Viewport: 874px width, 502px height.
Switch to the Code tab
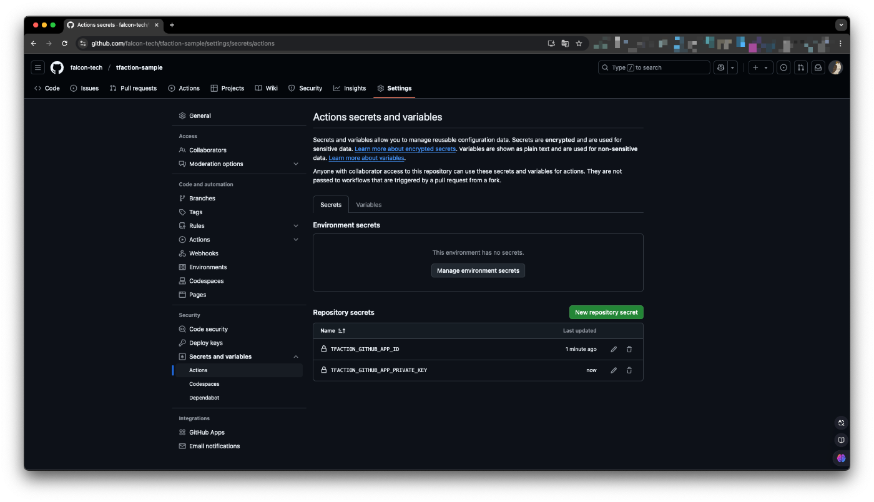point(47,88)
